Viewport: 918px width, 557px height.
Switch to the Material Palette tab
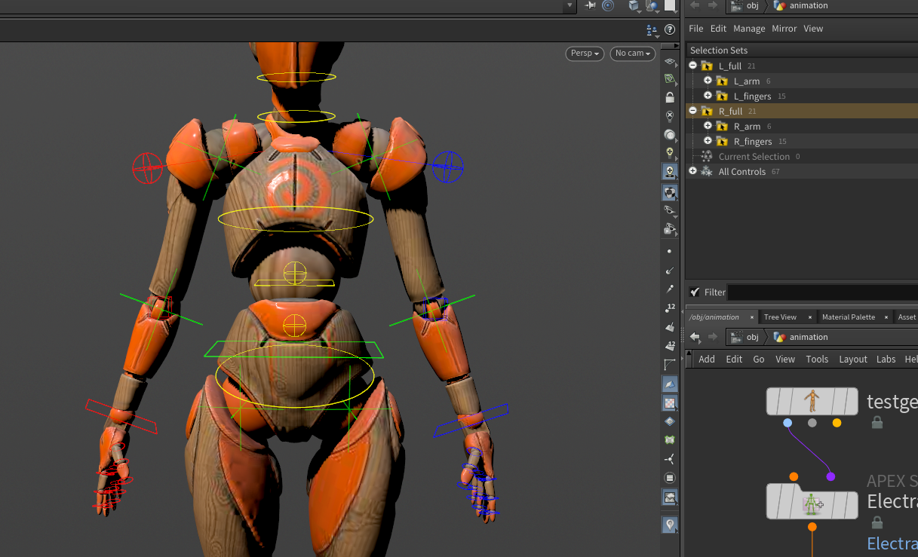[848, 317]
